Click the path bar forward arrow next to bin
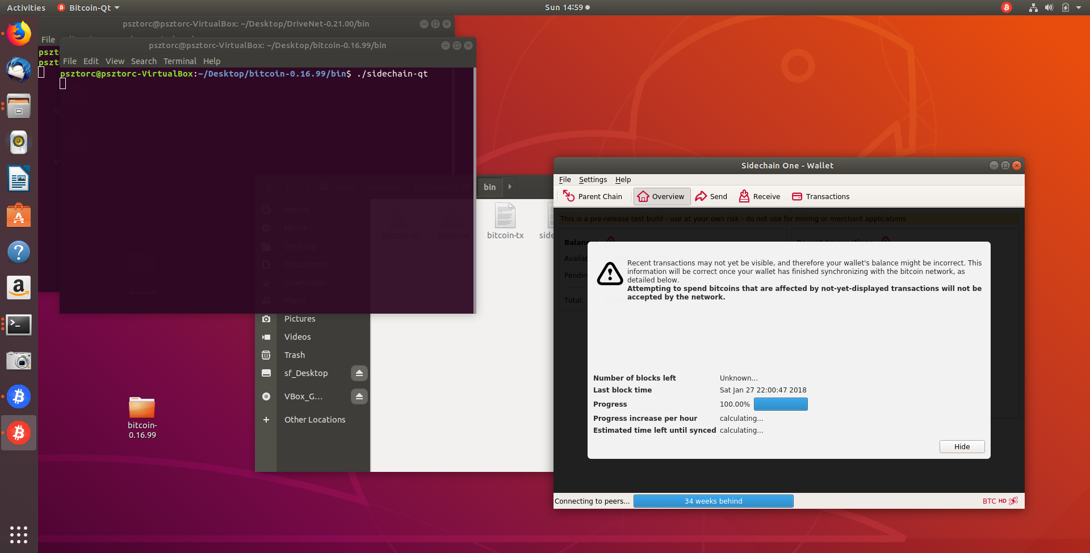This screenshot has height=553, width=1090. pyautogui.click(x=510, y=187)
